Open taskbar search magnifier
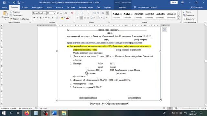Viewport: 207px width, 116px height. click(11, 113)
